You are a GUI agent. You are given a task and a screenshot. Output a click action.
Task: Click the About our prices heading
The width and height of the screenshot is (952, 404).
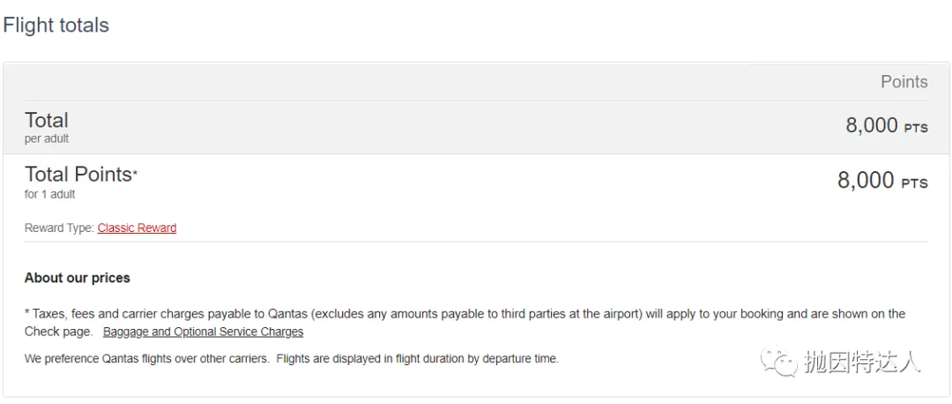coord(77,278)
